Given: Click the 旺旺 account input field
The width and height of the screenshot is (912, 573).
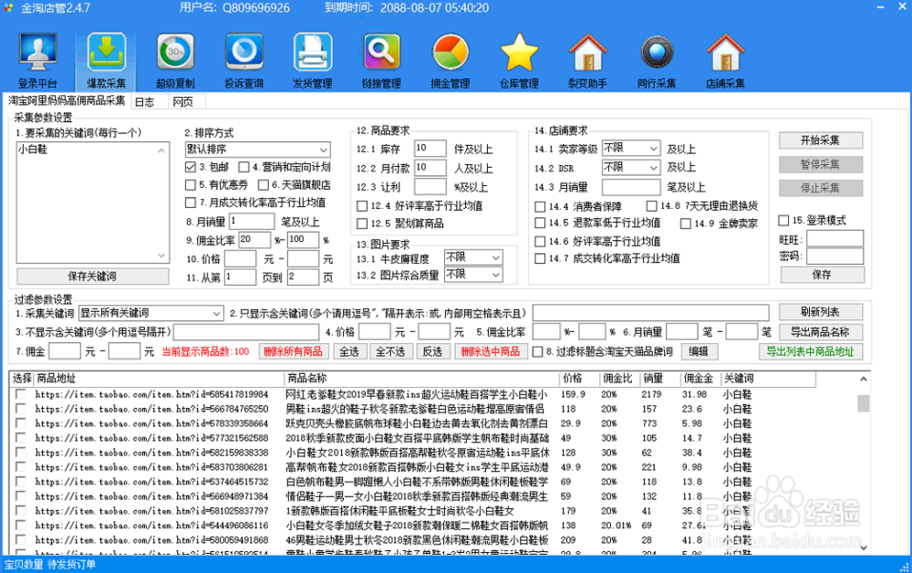Looking at the screenshot, I should 834,238.
